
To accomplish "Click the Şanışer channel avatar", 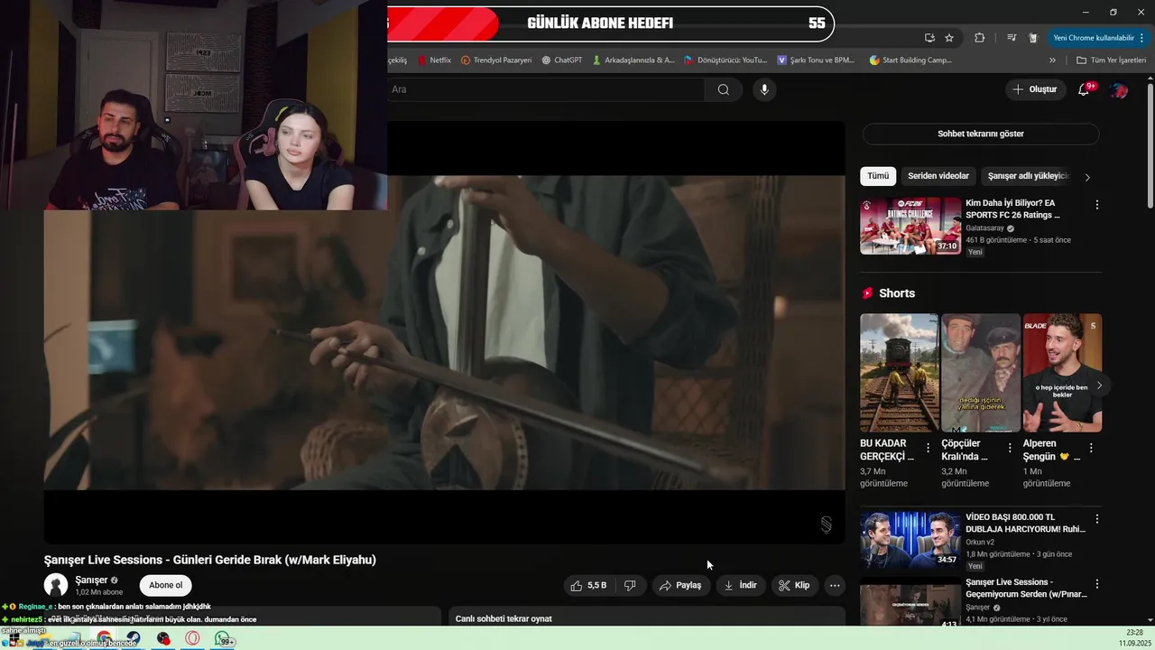I will (x=56, y=585).
